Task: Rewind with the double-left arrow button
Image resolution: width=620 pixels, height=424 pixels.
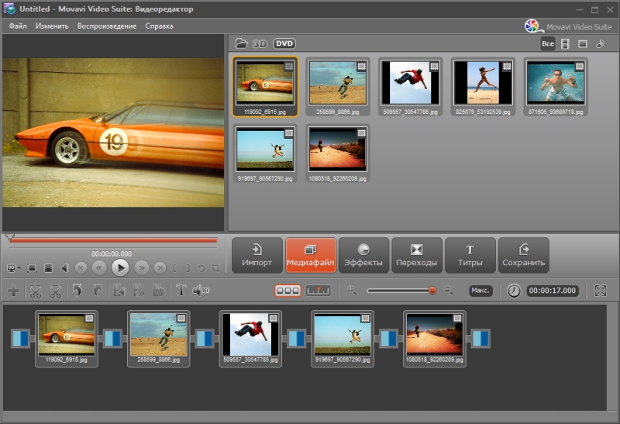Action: (99, 268)
